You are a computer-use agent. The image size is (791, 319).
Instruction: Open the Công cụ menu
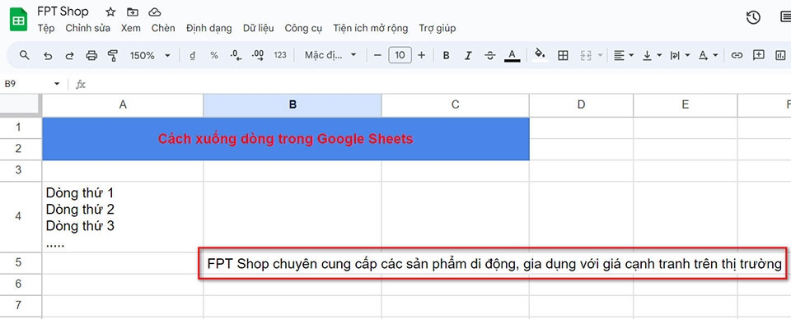303,28
